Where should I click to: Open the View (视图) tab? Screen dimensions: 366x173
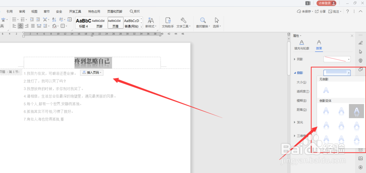coord(34,11)
